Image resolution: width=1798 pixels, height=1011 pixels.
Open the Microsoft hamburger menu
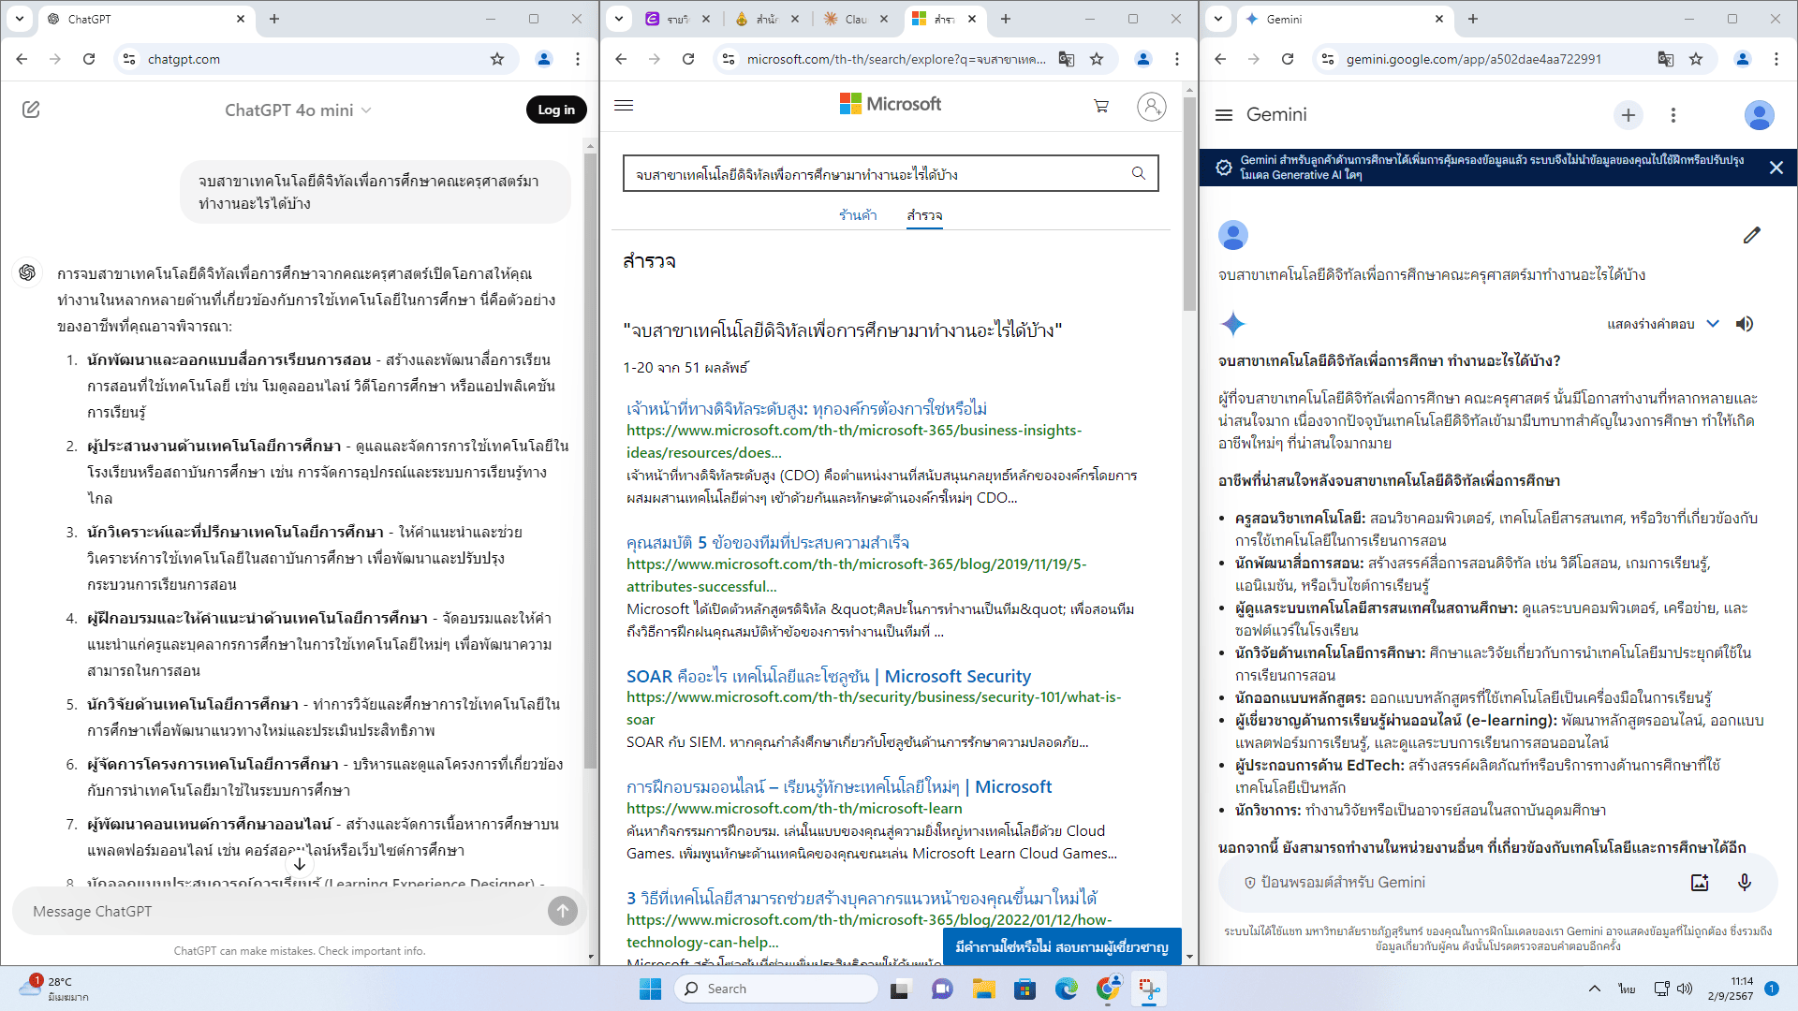(x=624, y=106)
